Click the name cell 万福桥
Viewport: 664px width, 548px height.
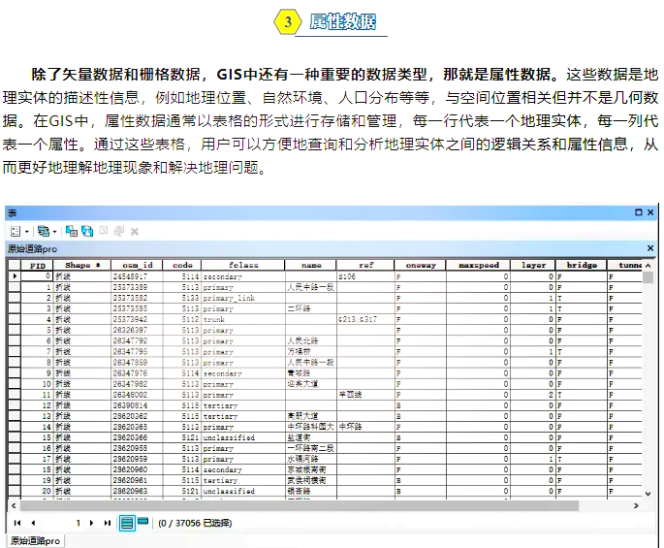tap(311, 351)
